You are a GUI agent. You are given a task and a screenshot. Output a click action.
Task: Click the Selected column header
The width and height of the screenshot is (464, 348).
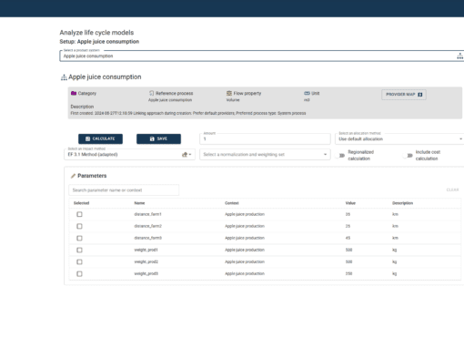(x=81, y=203)
